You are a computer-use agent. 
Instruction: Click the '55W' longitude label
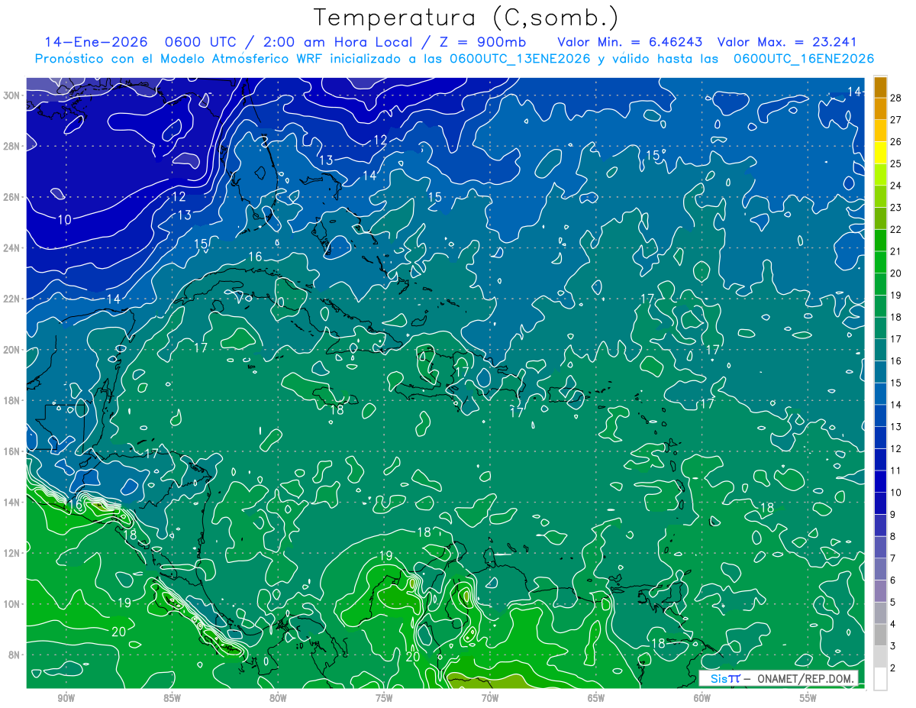point(808,698)
